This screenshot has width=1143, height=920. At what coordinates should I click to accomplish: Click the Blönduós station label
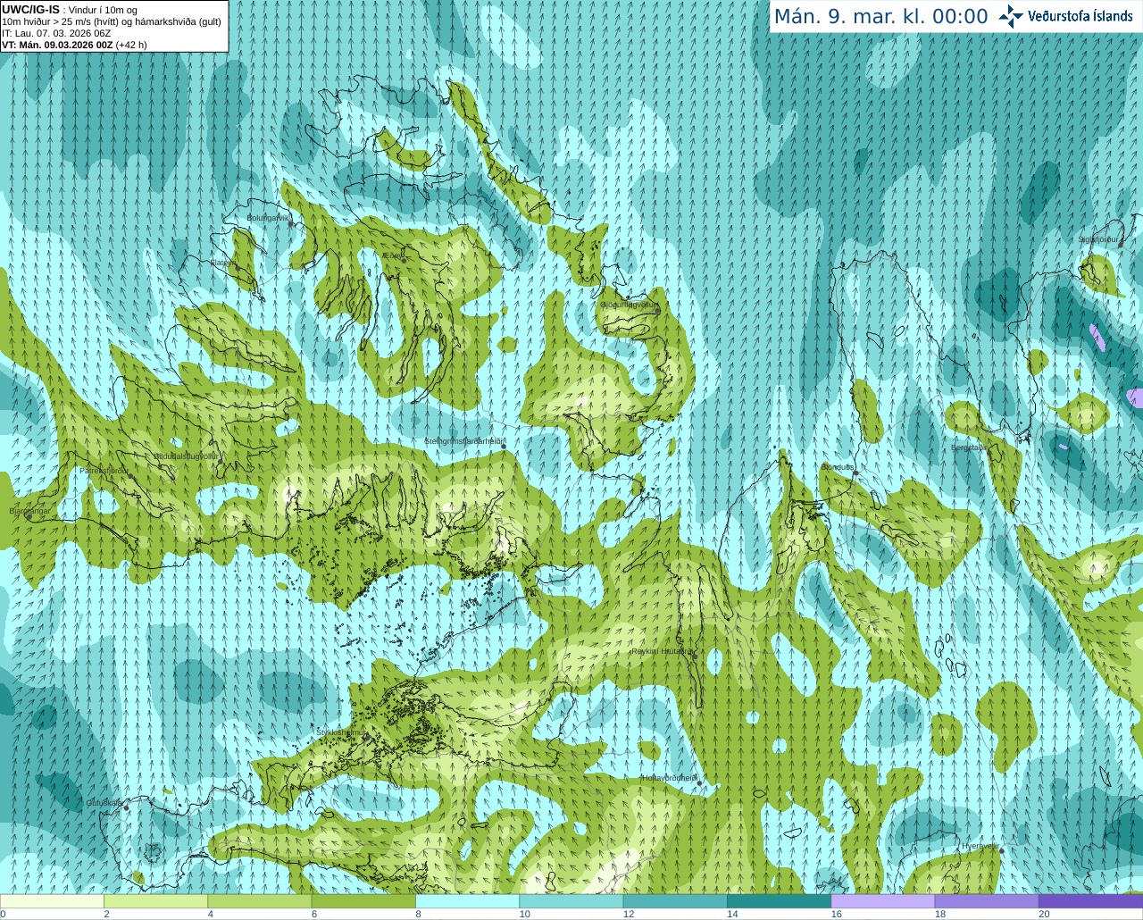[x=838, y=466]
